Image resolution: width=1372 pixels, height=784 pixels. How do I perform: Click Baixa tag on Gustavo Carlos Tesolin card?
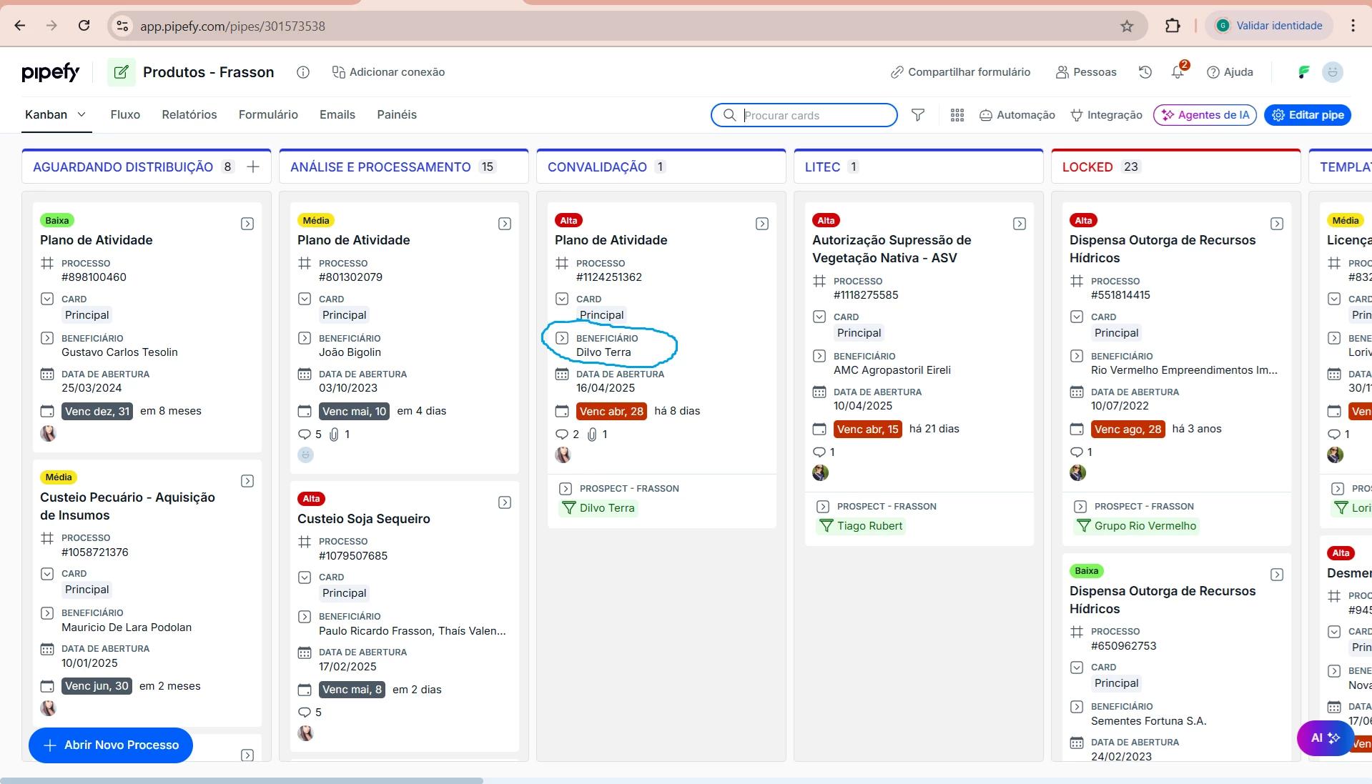point(57,221)
